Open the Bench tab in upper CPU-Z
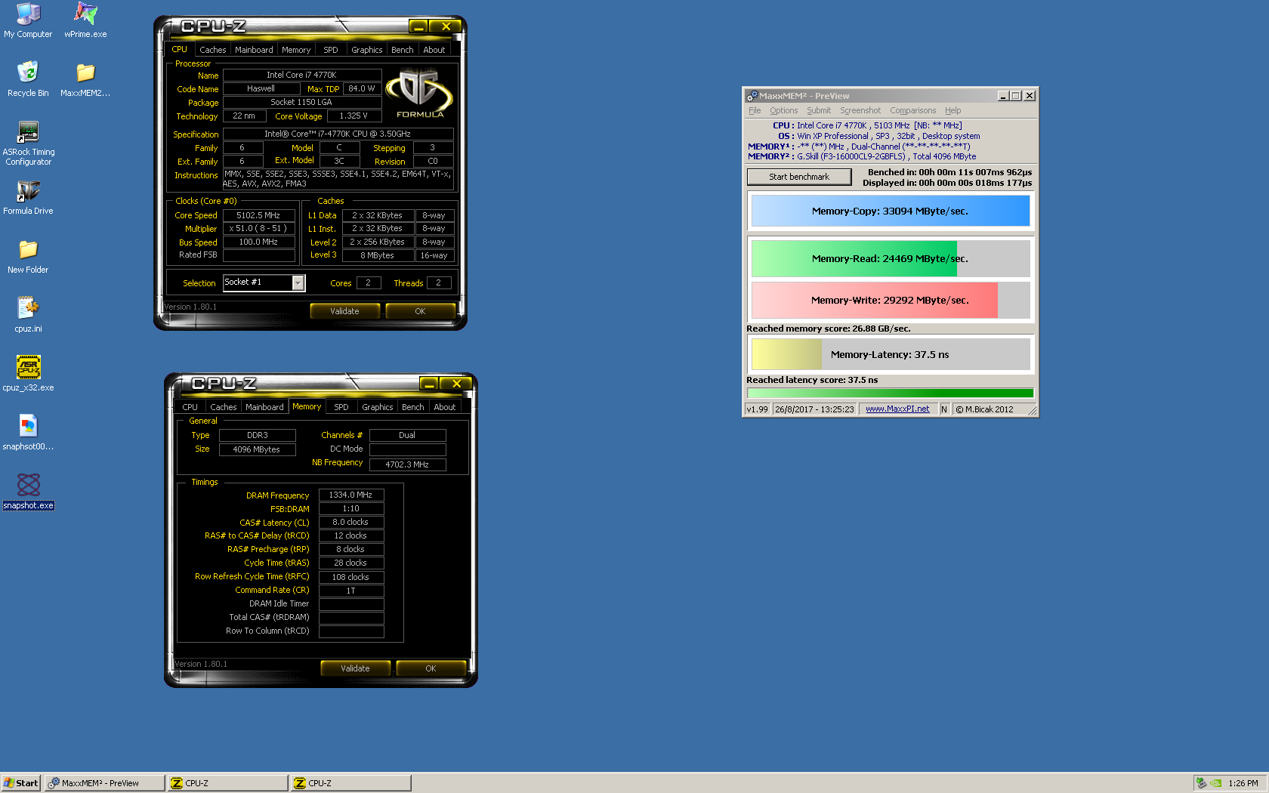 coord(403,50)
